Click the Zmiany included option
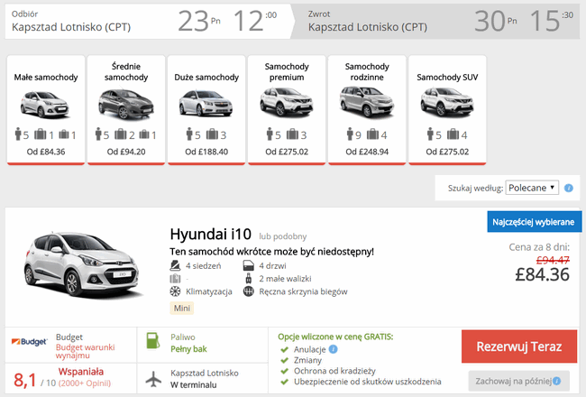Screen dimensions: 586x397 (307, 360)
